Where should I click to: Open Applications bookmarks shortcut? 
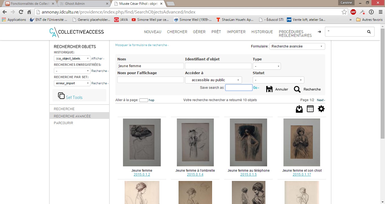pos(14,20)
